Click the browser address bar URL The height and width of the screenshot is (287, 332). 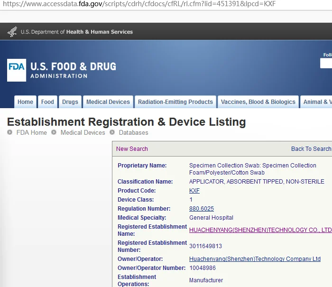[x=139, y=4]
